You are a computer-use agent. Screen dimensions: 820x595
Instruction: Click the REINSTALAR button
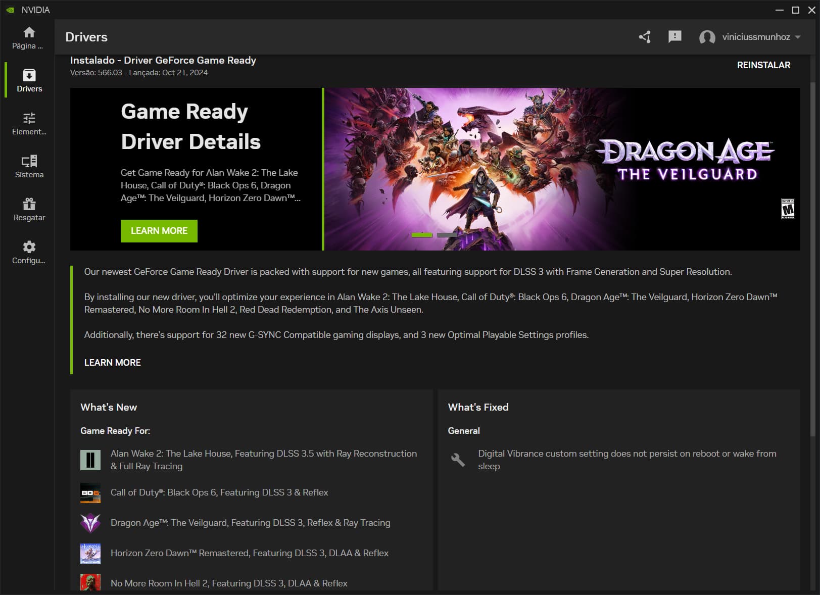(x=763, y=65)
